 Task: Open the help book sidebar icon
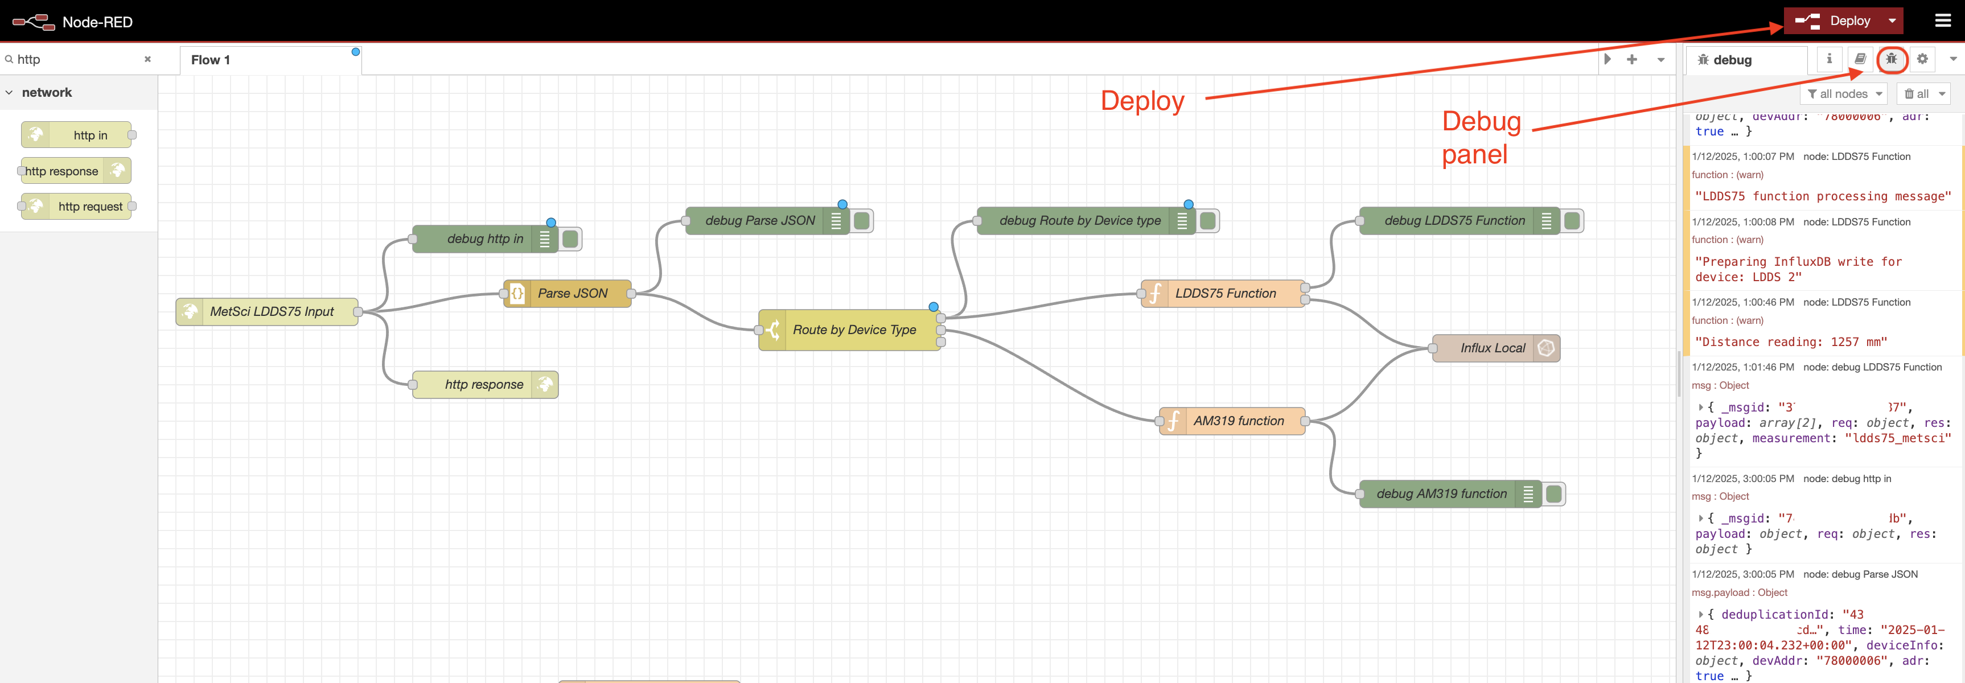[x=1860, y=59]
